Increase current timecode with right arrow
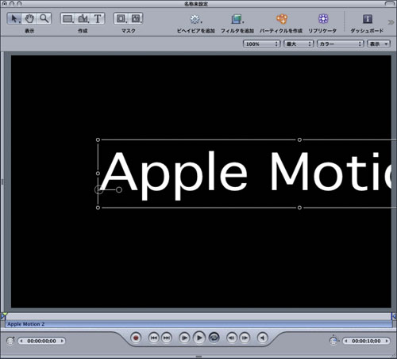 (62, 341)
